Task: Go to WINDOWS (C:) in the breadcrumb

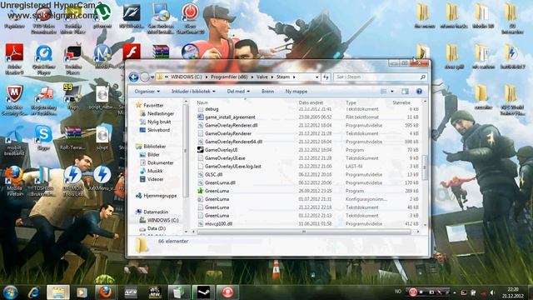Action: click(186, 77)
